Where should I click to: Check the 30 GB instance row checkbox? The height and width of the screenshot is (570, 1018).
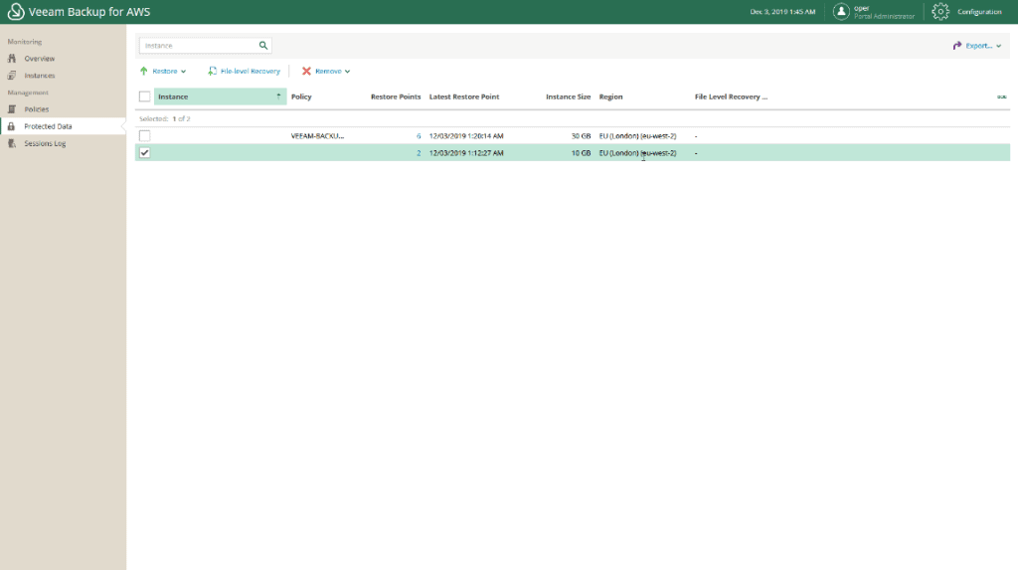145,136
